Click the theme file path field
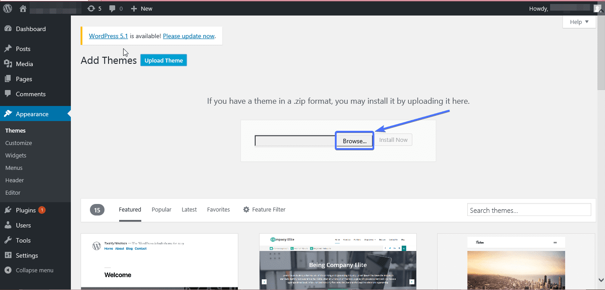 (x=295, y=141)
